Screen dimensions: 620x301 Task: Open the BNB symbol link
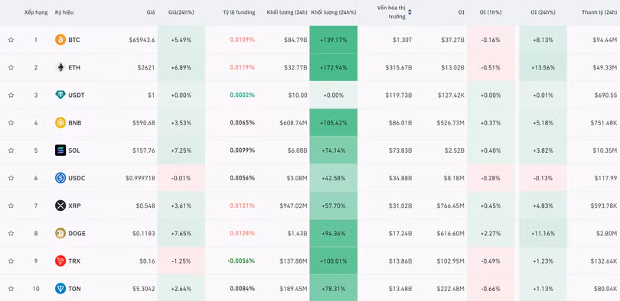pyautogui.click(x=75, y=123)
